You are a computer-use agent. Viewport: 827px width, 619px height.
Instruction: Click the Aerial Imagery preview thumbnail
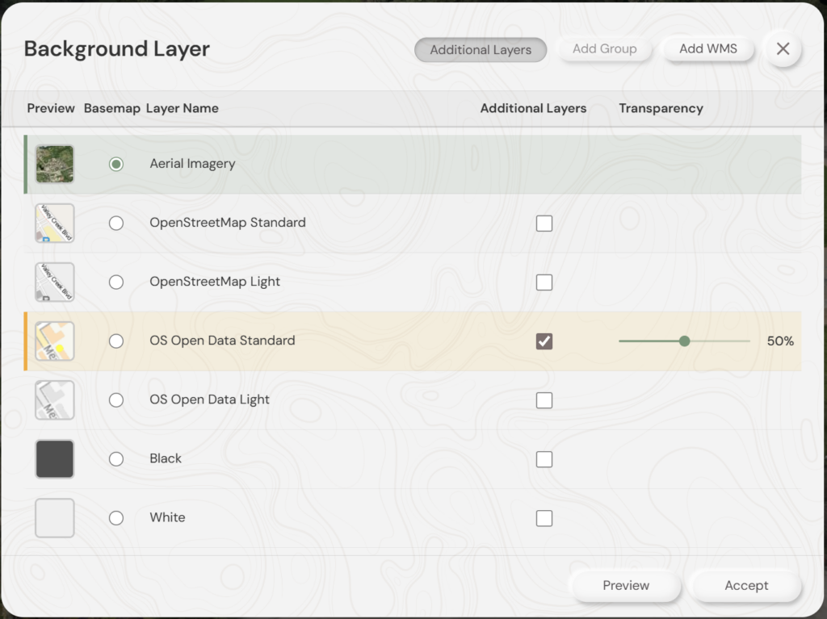click(55, 164)
